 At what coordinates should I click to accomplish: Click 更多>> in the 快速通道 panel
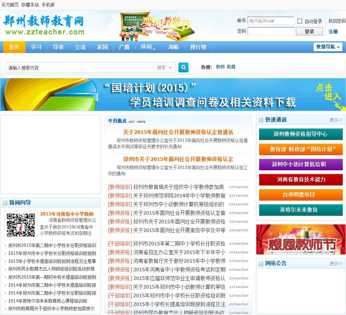coord(336,120)
